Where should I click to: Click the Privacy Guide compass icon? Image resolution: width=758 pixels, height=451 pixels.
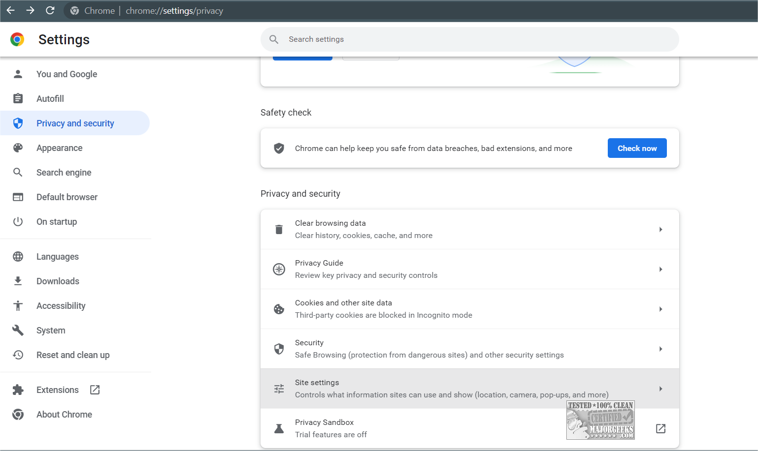tap(279, 269)
